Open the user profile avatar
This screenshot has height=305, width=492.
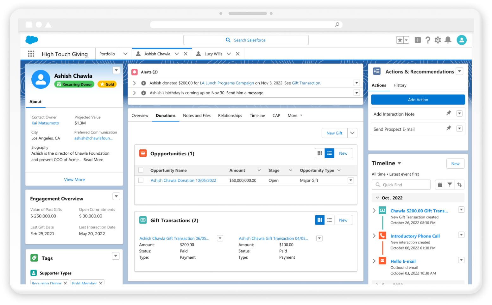[x=462, y=40]
